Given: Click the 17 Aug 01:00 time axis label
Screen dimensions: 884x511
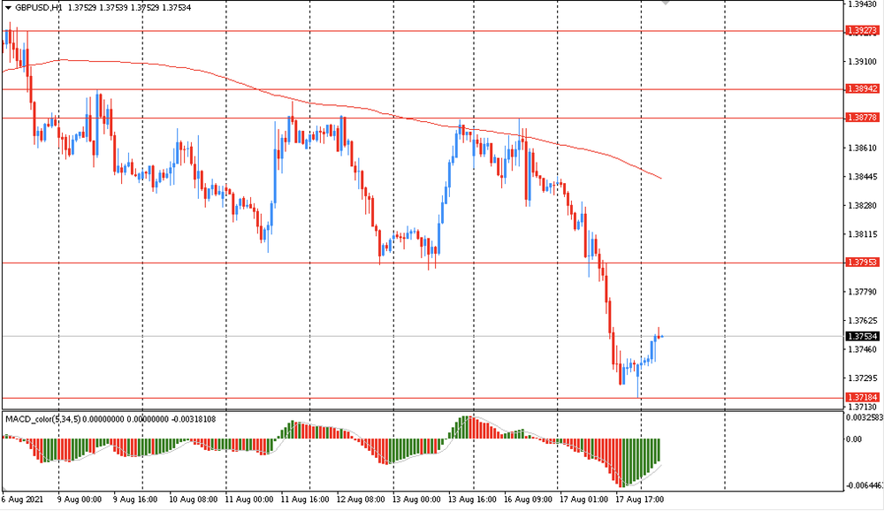Looking at the screenshot, I should [584, 500].
